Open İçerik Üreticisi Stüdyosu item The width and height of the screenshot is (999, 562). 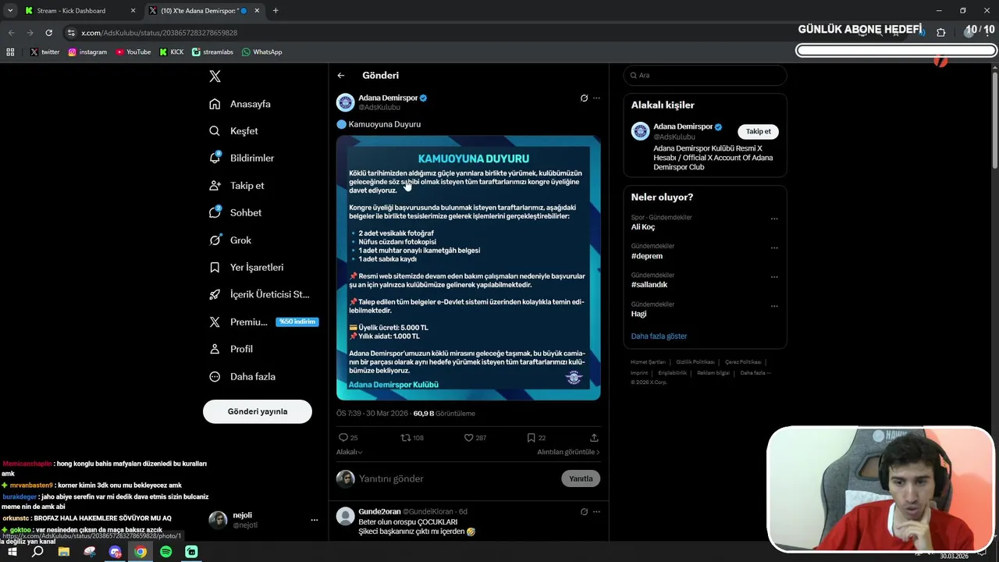[x=259, y=294]
